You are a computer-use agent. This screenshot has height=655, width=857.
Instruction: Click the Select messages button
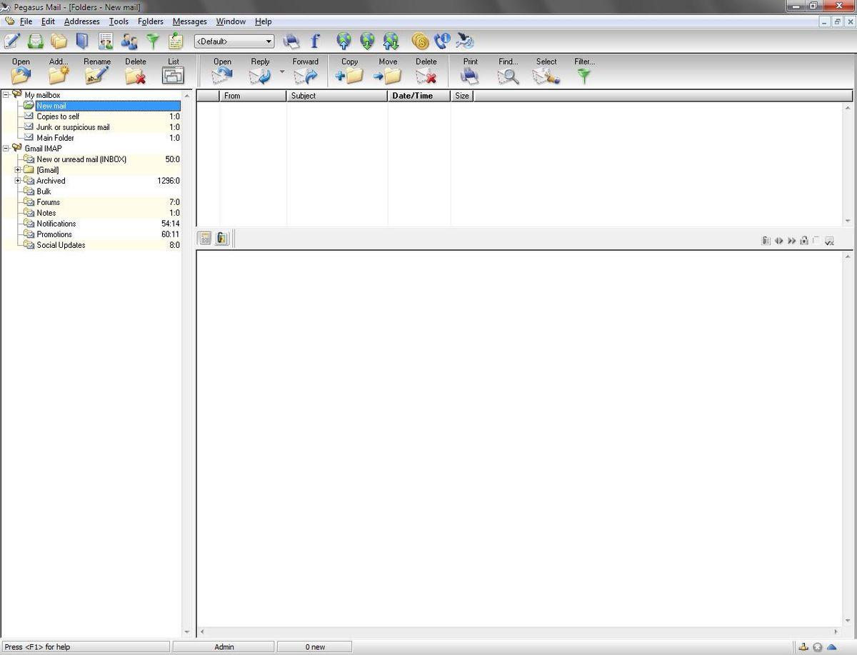click(x=546, y=71)
